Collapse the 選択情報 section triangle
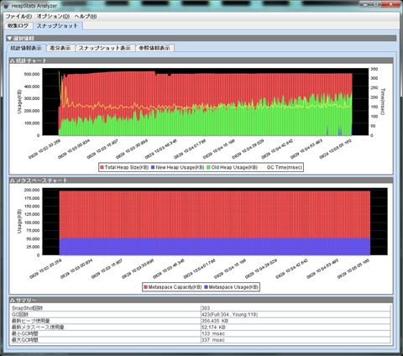Viewport: 403px width, 356px height. click(x=10, y=39)
